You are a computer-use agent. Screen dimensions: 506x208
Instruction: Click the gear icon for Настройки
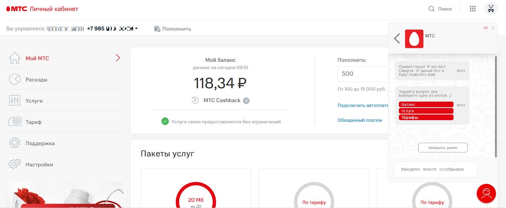click(15, 165)
